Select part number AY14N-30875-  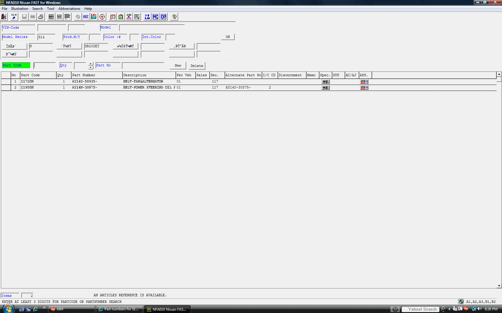(85, 87)
